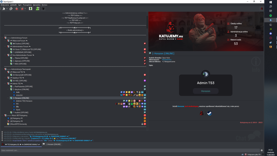Image resolution: width=277 pixels, height=156 pixels.
Task: Open the Pomoc menu
Action: [x=44, y=5]
